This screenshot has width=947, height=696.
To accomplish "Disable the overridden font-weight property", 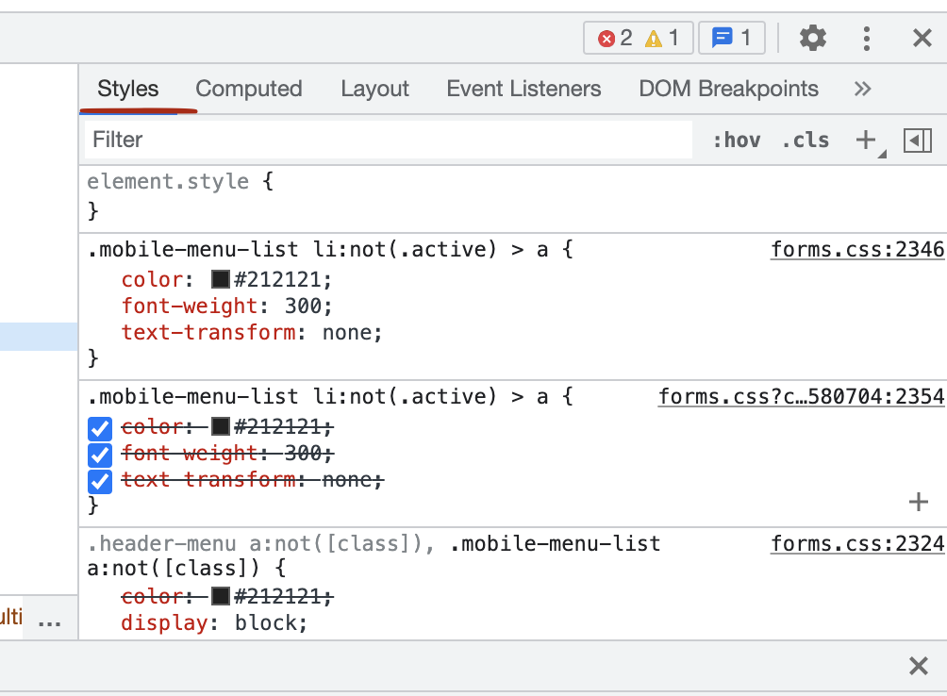I will tap(100, 456).
